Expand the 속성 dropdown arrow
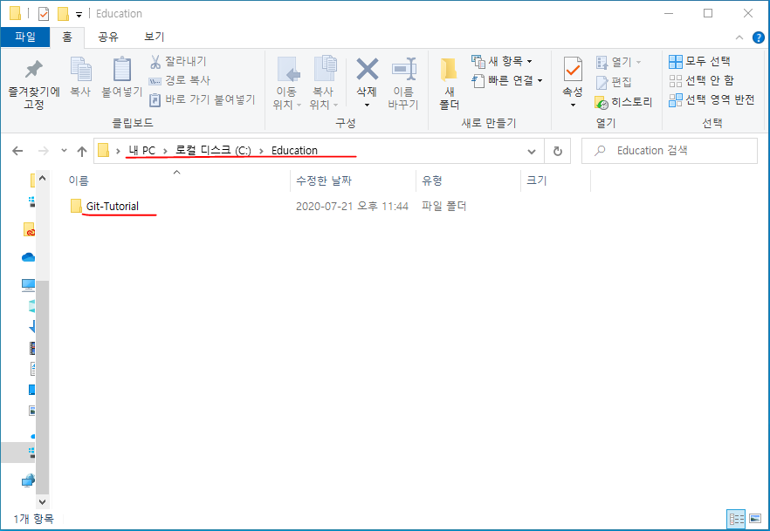The width and height of the screenshot is (770, 531). pos(573,105)
